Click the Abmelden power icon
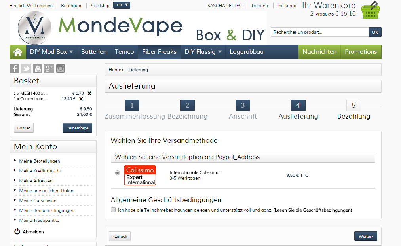 coord(17,231)
